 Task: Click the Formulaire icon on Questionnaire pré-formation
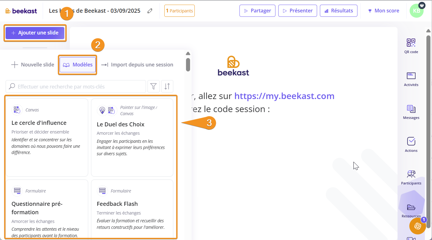point(17,191)
